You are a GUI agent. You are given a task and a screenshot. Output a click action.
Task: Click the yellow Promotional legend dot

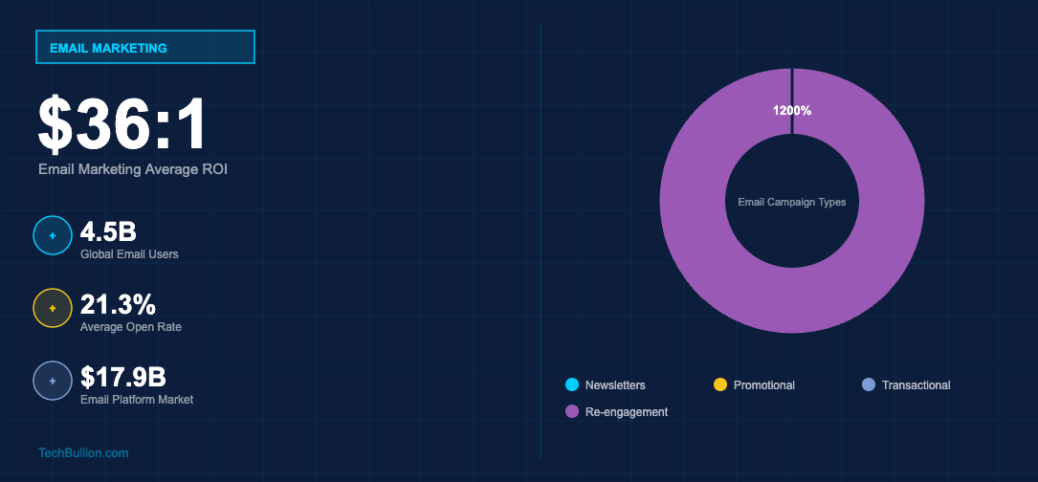tap(720, 384)
